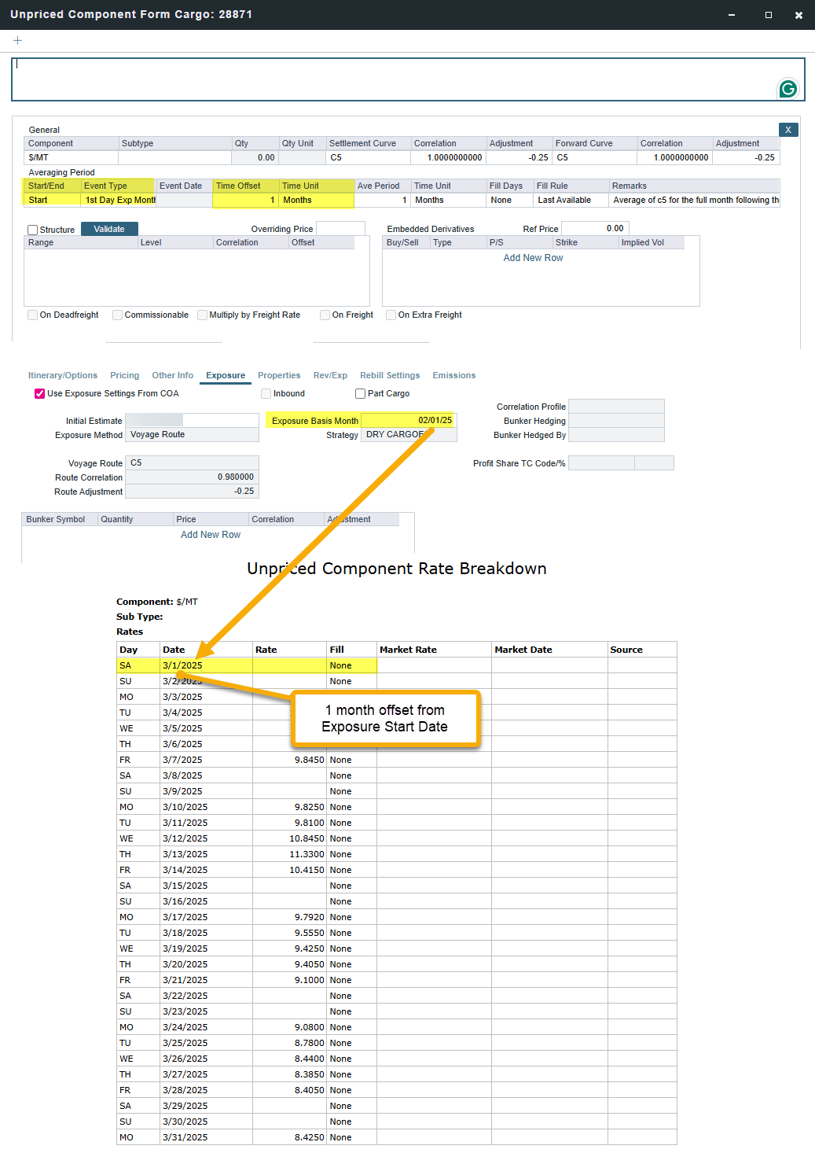Click Qty cell 0.00

click(x=255, y=157)
